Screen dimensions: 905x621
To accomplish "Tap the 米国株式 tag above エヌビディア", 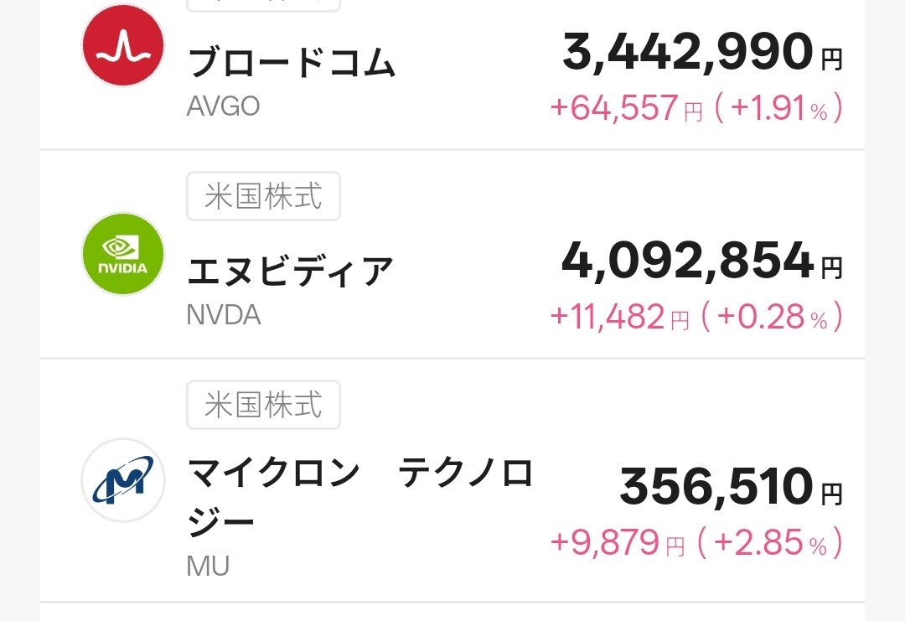I will [263, 196].
